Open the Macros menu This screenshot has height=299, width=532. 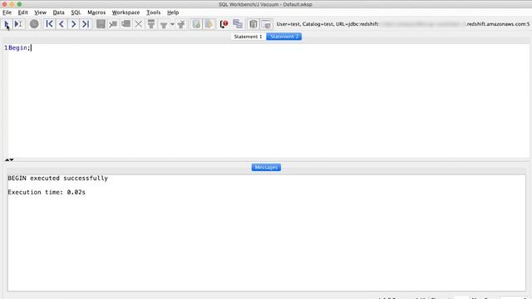click(96, 12)
